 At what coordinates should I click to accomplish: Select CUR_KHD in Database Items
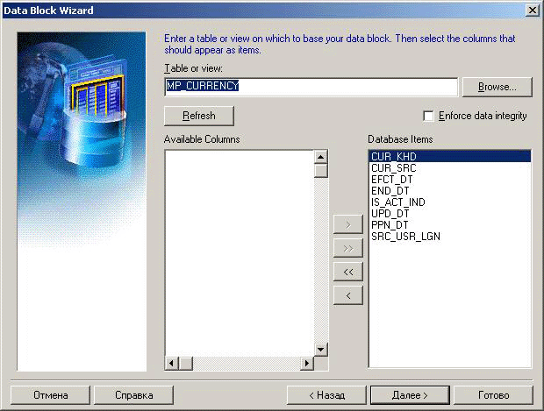tap(393, 157)
